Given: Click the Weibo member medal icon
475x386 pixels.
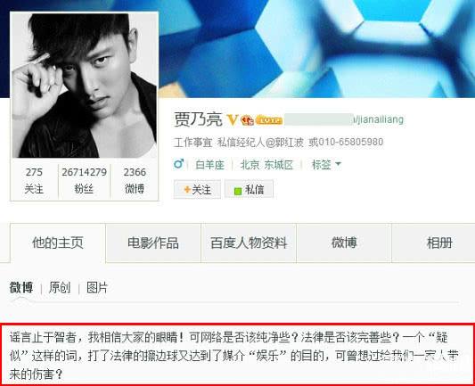Looking at the screenshot, I should [248, 120].
